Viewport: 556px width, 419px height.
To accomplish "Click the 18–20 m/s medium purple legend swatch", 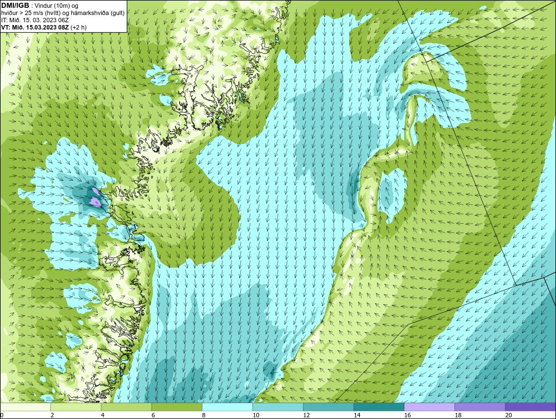I will tap(480, 407).
